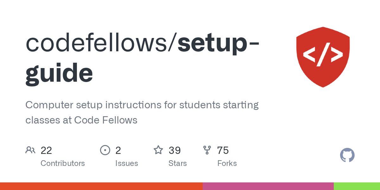The height and width of the screenshot is (190, 380).
Task: Click the green language bar segment
Action: tap(357, 186)
